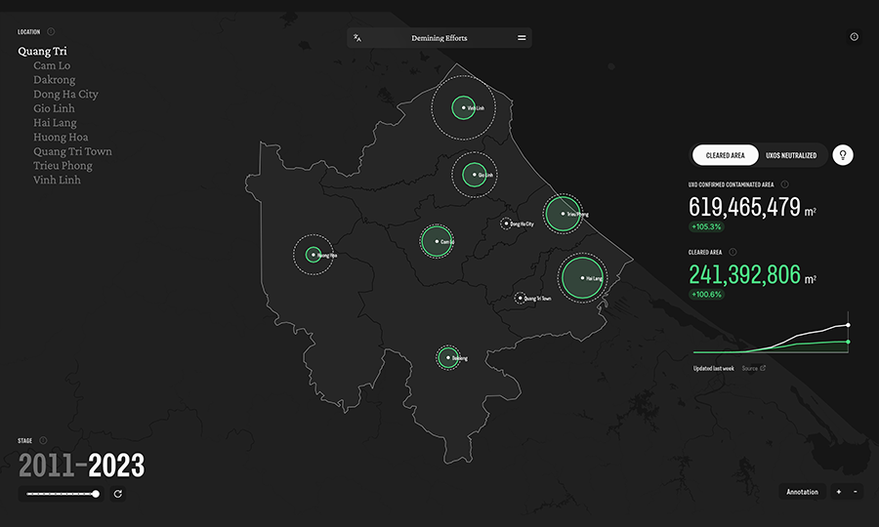The image size is (879, 527).
Task: Zoom out the map with minus button
Action: (856, 492)
